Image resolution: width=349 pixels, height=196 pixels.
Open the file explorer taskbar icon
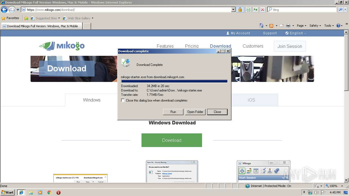tap(31, 192)
